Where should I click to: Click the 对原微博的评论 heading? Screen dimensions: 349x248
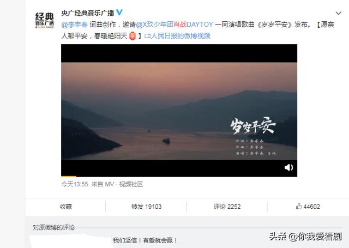click(x=54, y=227)
